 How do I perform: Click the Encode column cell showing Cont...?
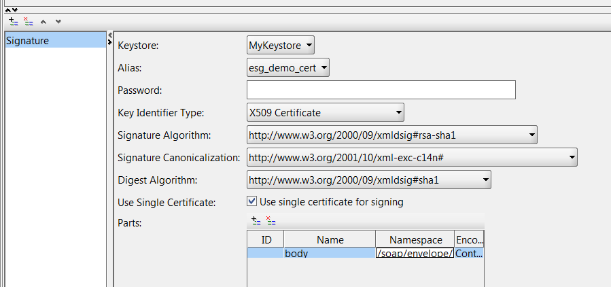coord(469,253)
